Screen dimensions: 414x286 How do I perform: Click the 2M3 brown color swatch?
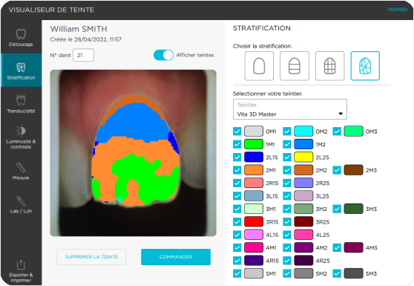pyautogui.click(x=354, y=170)
